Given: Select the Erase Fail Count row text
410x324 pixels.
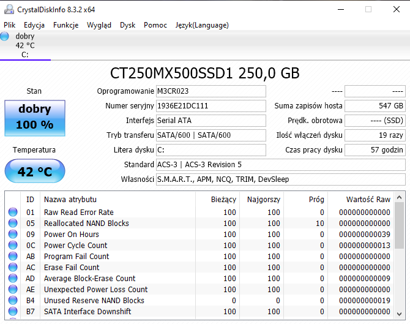Looking at the screenshot, I should pos(72,267).
